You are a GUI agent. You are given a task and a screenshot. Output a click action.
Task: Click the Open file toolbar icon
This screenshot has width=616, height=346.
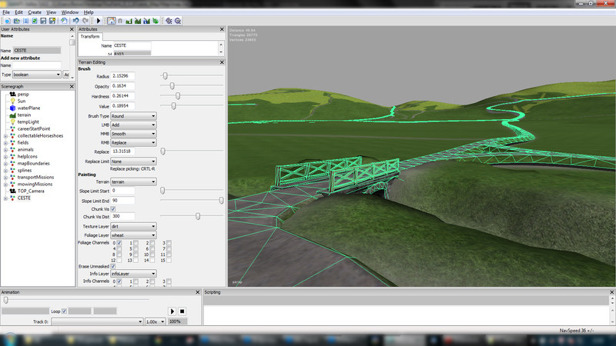pyautogui.click(x=16, y=21)
